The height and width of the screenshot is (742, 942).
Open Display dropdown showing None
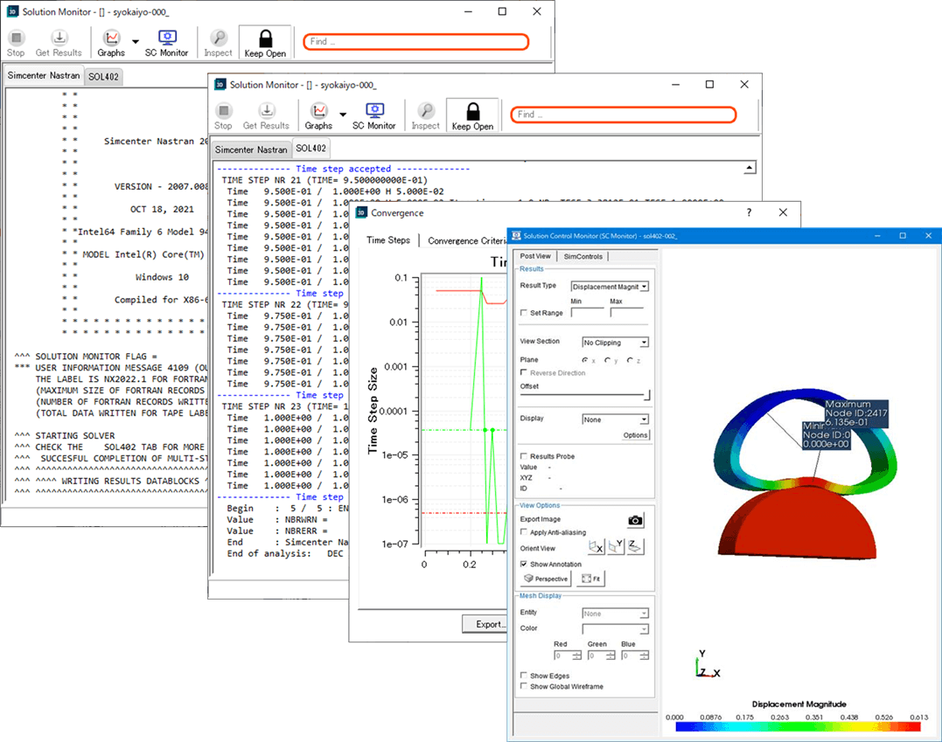point(615,420)
